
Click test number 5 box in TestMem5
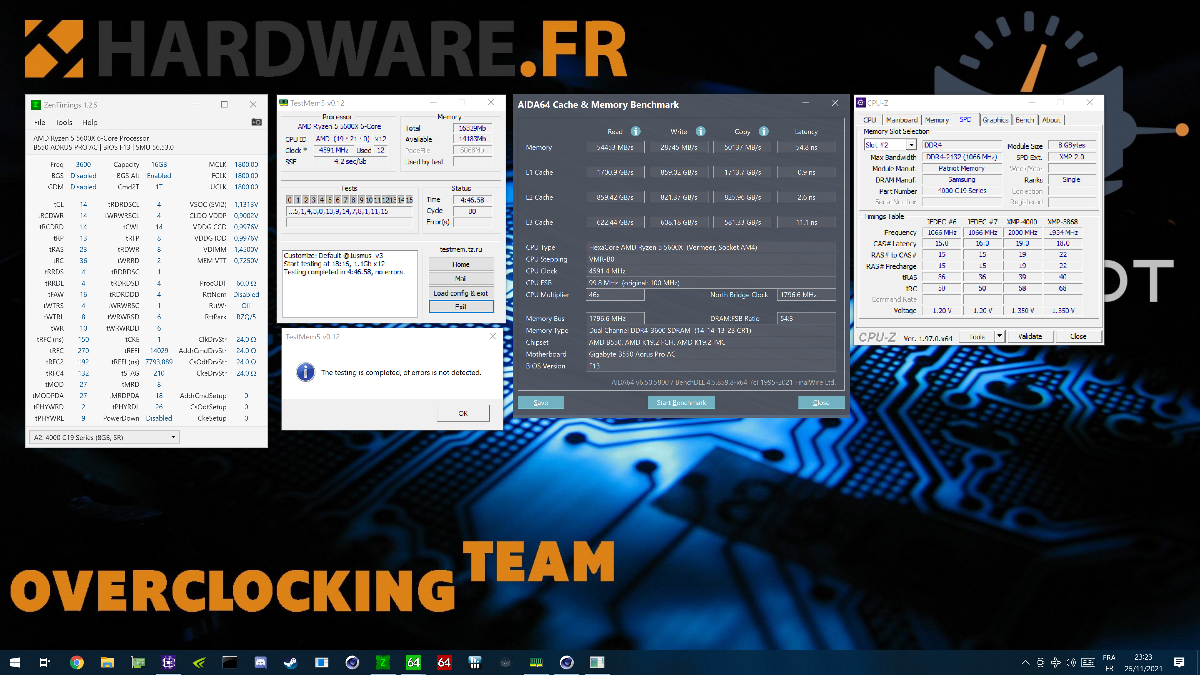[329, 200]
